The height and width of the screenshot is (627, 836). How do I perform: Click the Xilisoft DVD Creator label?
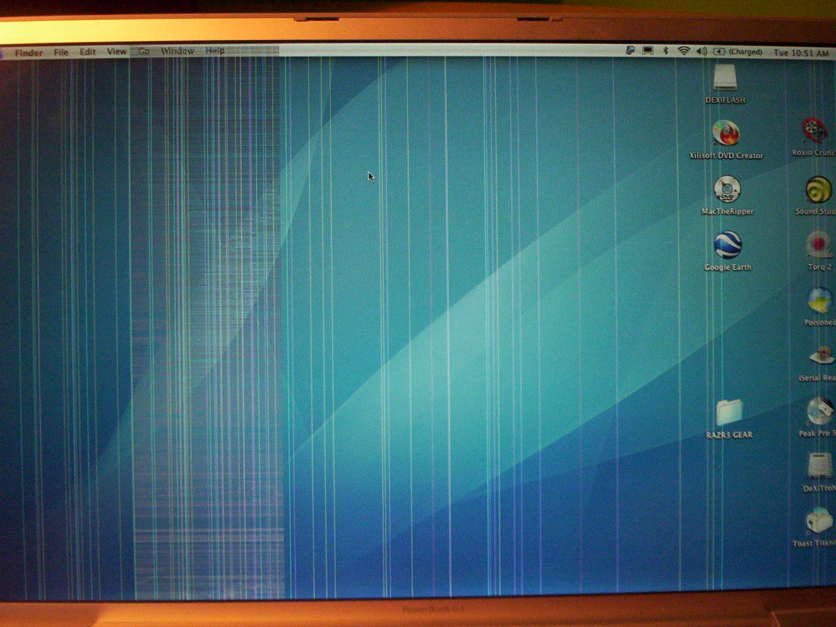click(x=726, y=155)
